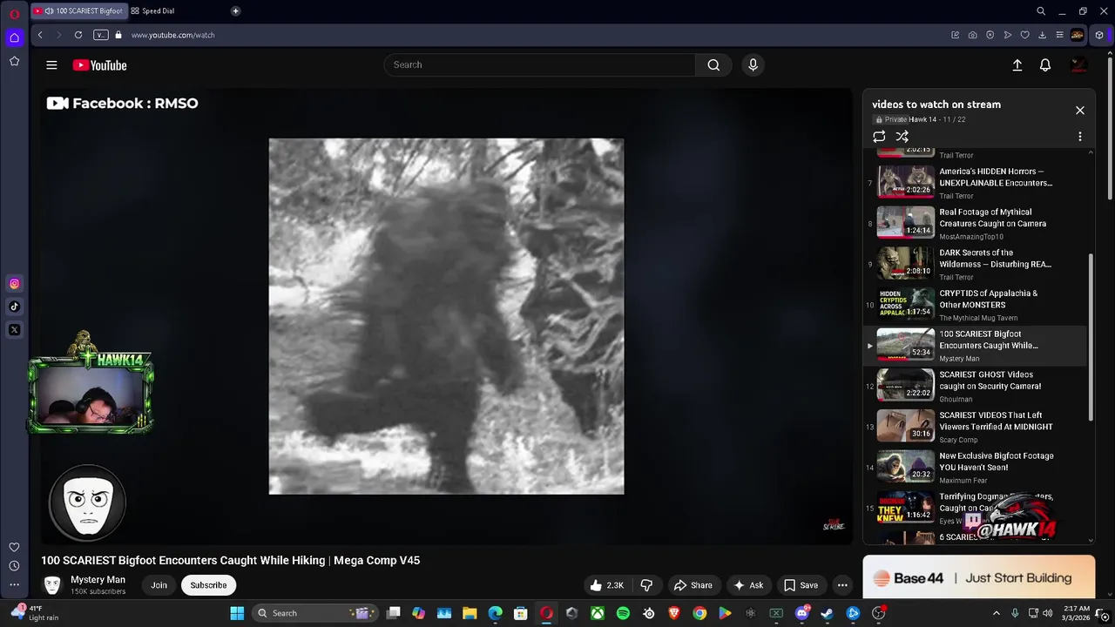Subscribe to Mystery Man channel
1115x627 pixels.
coord(208,585)
